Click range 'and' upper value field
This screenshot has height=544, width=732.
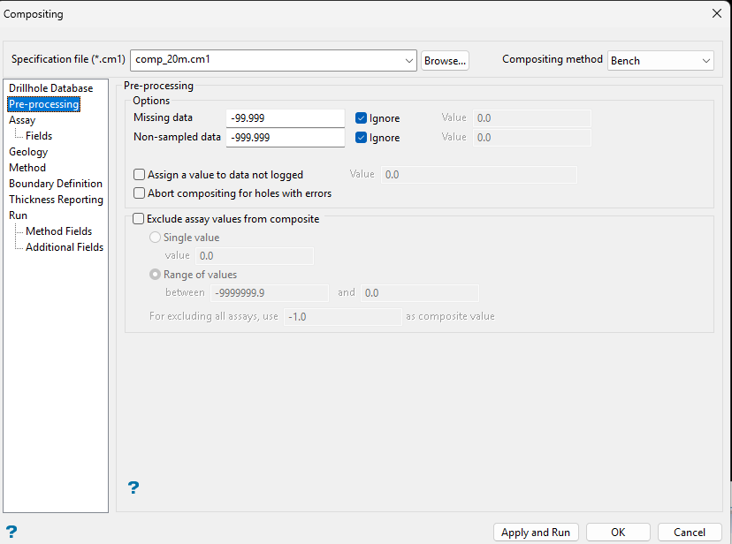coord(420,293)
